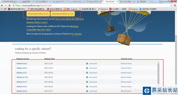Viewport: 178px width, 95px height.
Task: Open the SSM bookmark with red C icon
Action: [x=118, y=9]
